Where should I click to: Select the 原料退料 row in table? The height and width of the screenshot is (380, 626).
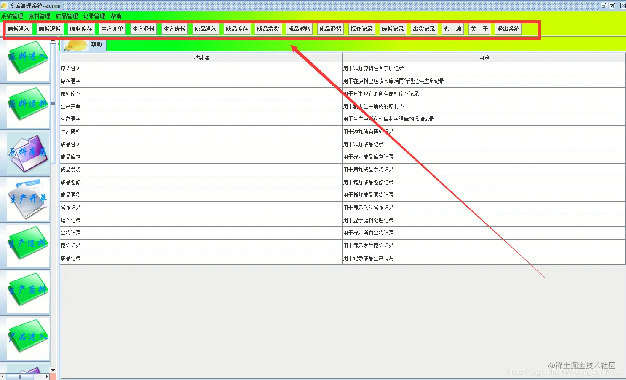tap(342, 81)
